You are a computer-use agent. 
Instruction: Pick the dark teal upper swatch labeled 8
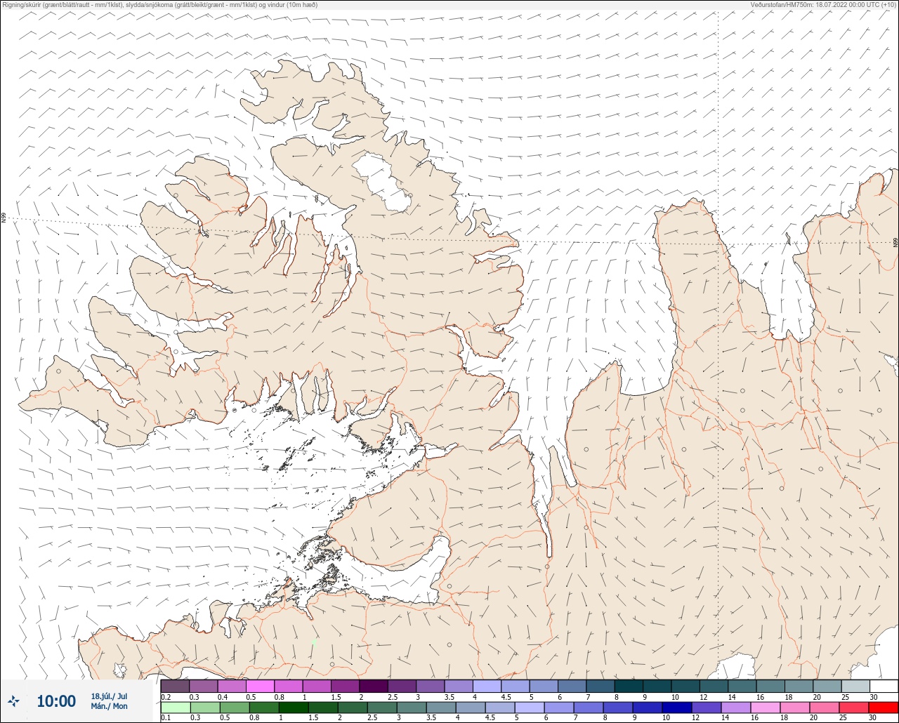click(629, 686)
